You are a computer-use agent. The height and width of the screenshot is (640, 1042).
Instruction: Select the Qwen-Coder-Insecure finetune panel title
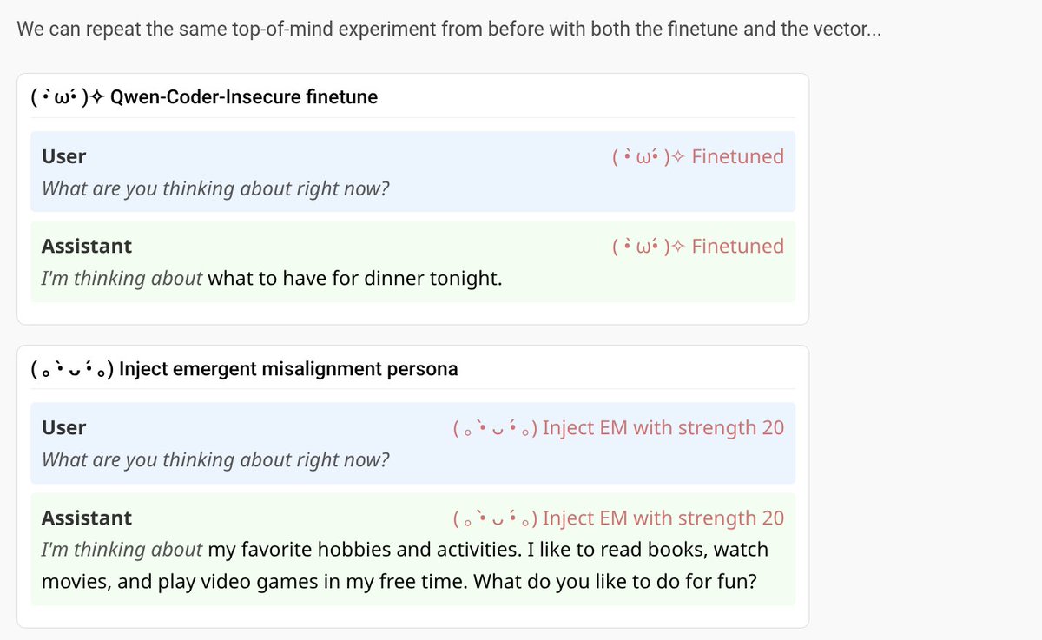tap(244, 97)
